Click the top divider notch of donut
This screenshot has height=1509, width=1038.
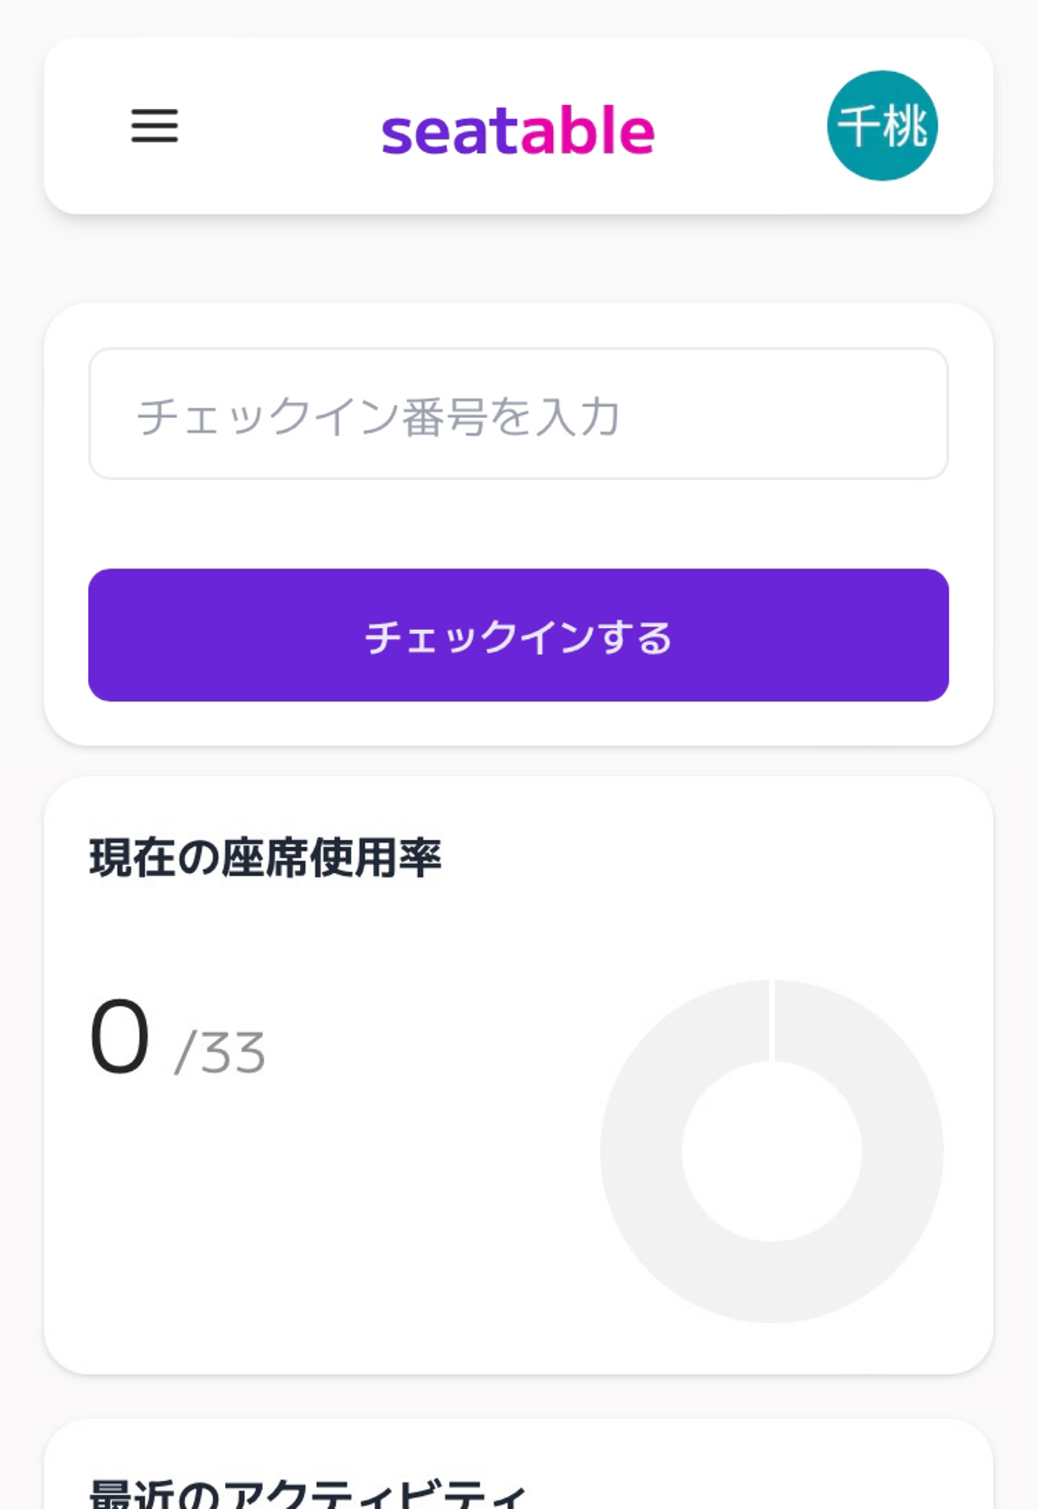click(771, 1019)
